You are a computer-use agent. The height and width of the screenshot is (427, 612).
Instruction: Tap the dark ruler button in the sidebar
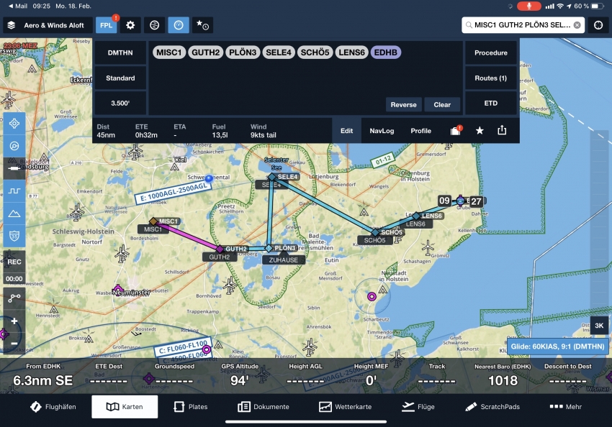tap(14, 168)
